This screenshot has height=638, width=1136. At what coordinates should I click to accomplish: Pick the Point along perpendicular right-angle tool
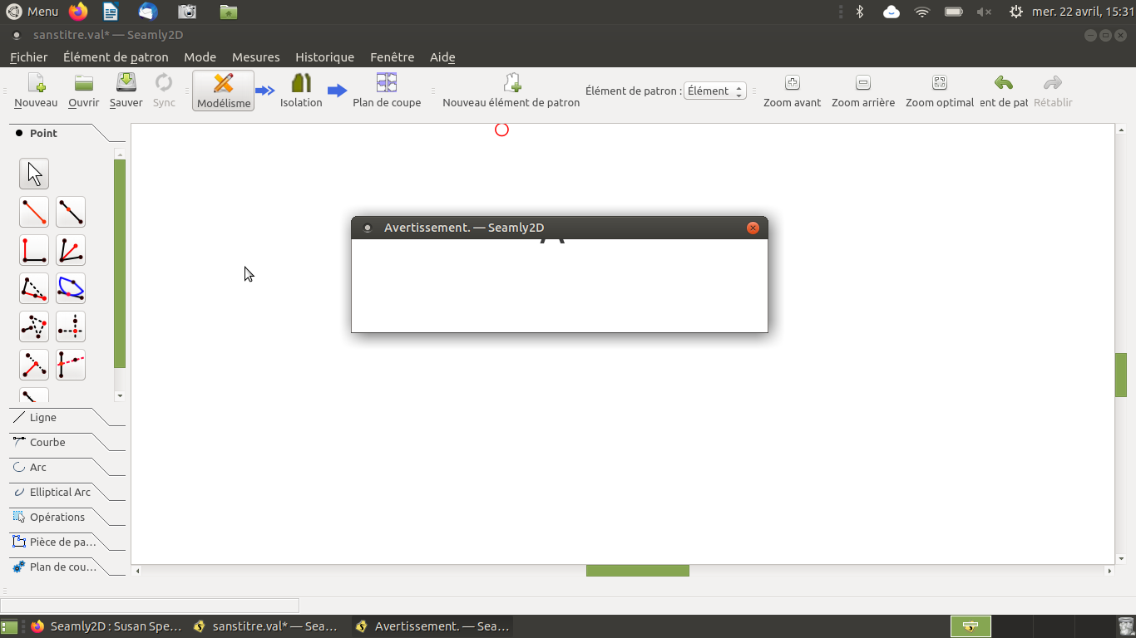34,250
